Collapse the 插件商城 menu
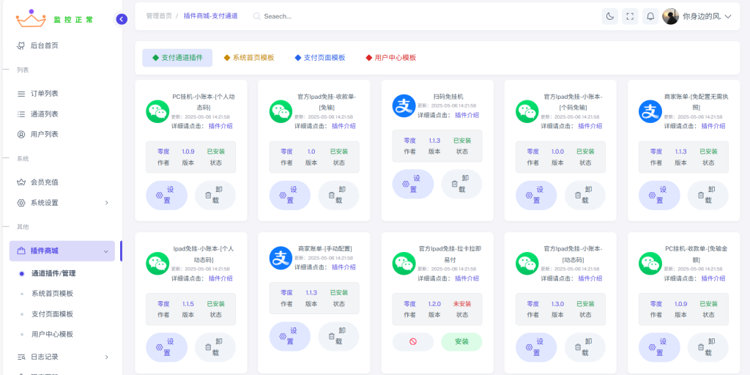The height and width of the screenshot is (375, 750). [62, 250]
